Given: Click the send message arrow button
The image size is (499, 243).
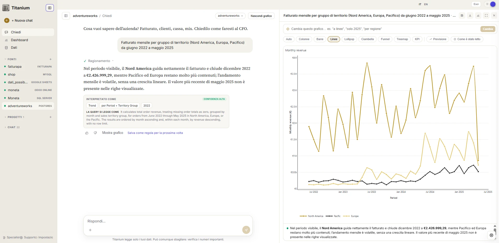Looking at the screenshot, I should (246, 230).
